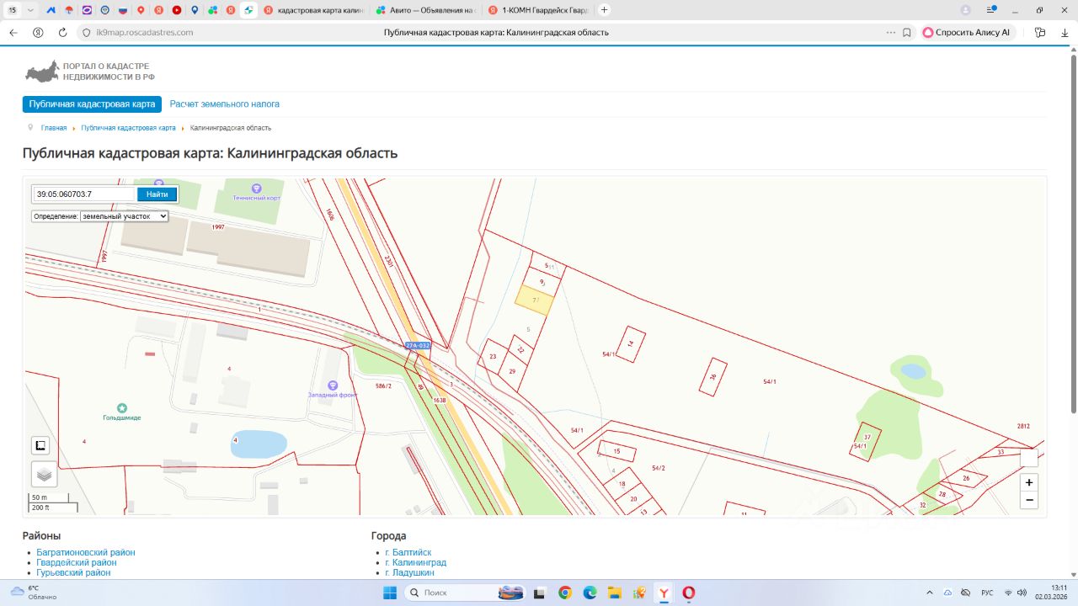Open Yandex Browser from the taskbar
Viewport: 1078px width, 606px height.
point(664,593)
